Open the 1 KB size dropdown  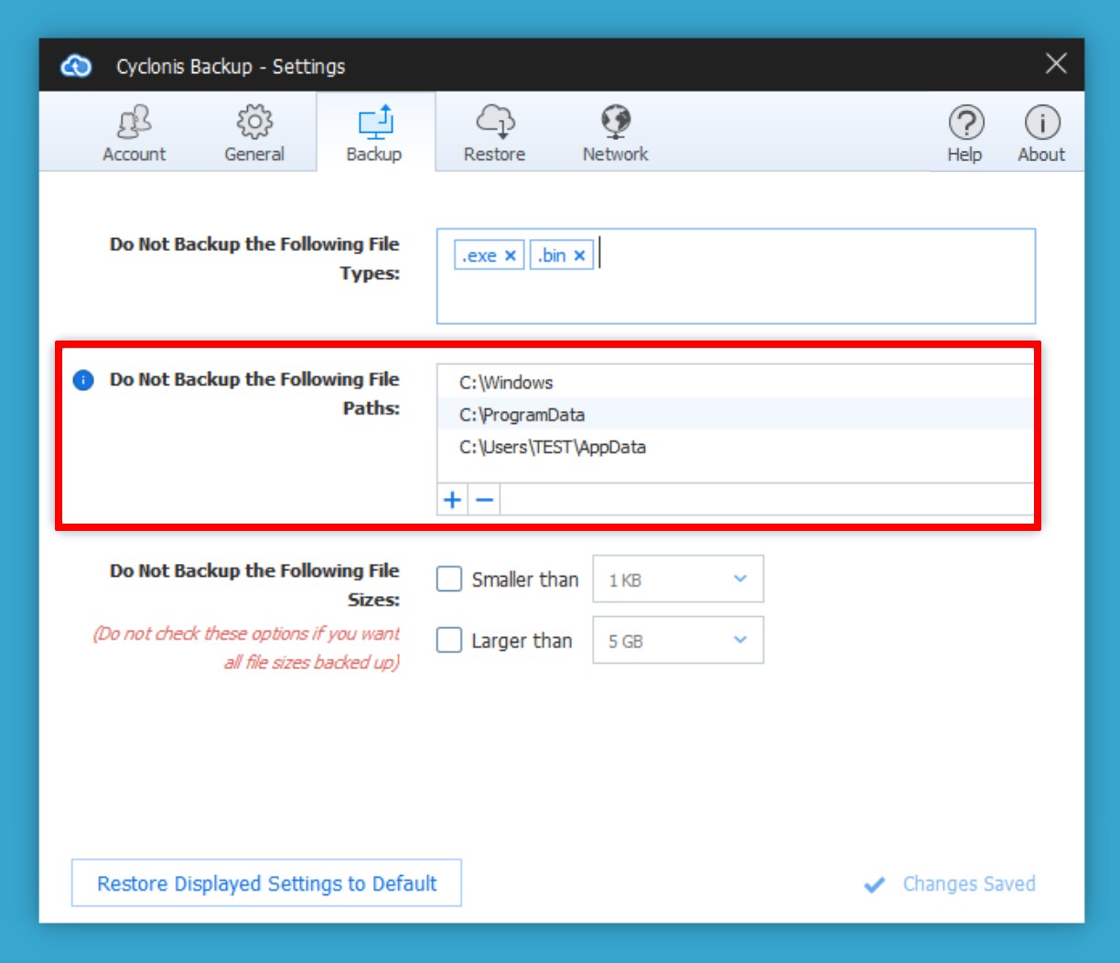pos(678,579)
